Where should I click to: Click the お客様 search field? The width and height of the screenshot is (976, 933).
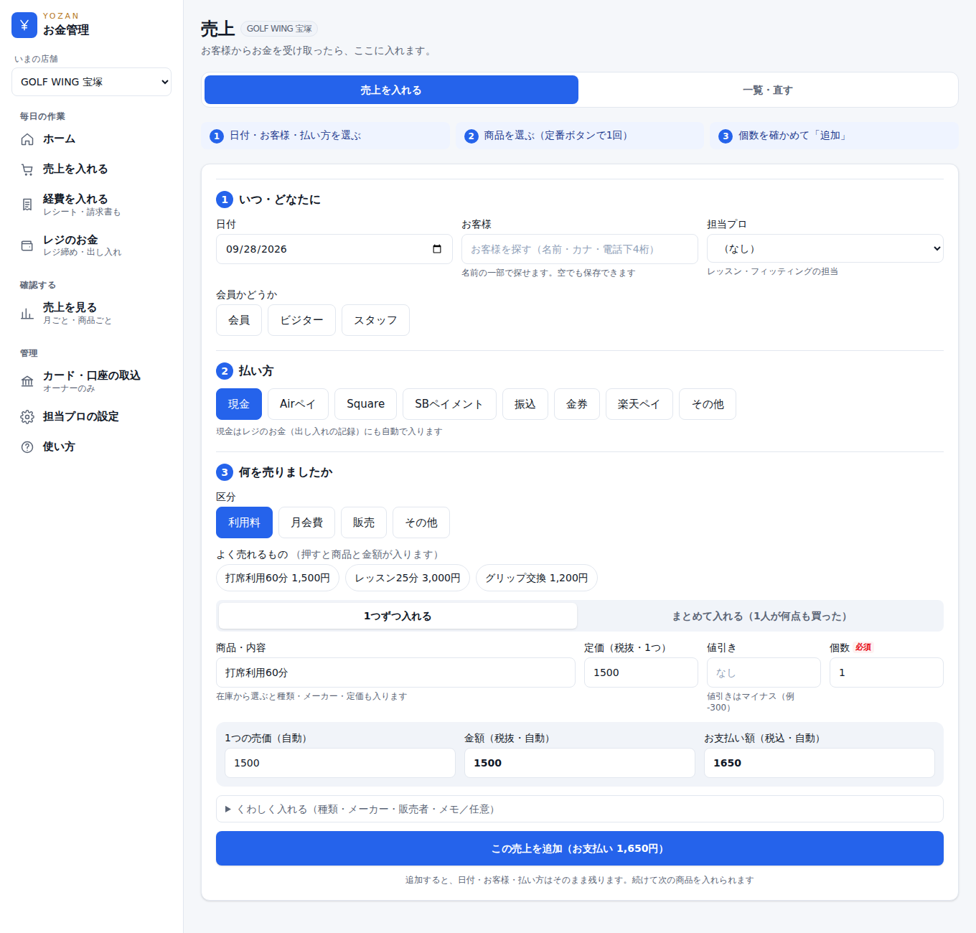point(580,249)
